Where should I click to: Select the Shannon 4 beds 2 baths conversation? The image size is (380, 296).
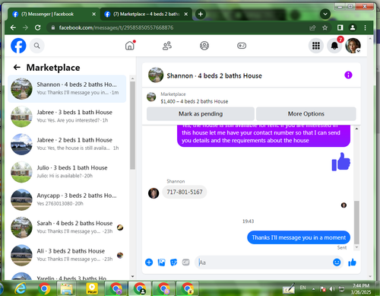[67, 88]
